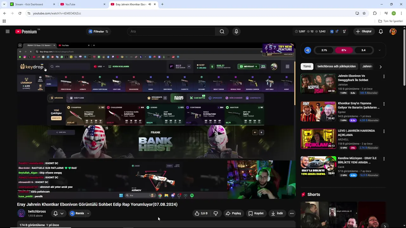Select the 2.1% vidIQ score pill
This screenshot has width=406, height=228.
click(324, 50)
